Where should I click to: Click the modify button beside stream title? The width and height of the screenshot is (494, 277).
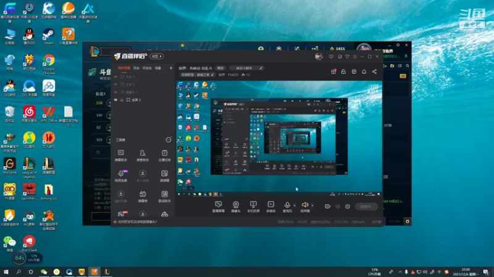[220, 68]
